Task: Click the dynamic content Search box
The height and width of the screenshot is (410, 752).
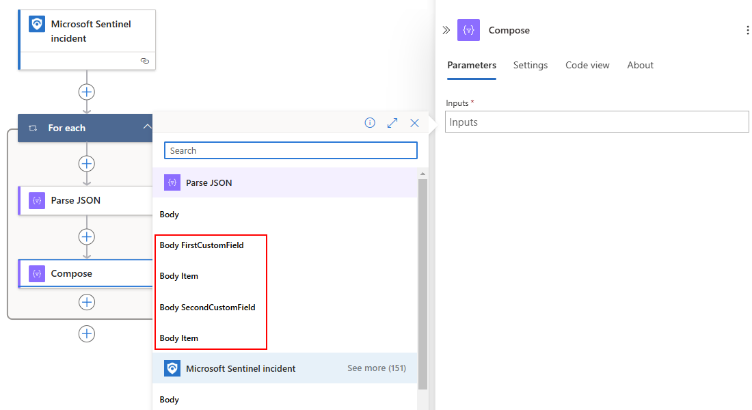Action: click(291, 150)
